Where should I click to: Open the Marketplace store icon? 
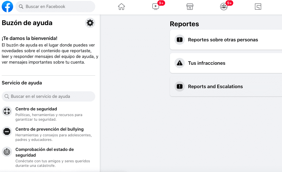click(190, 7)
